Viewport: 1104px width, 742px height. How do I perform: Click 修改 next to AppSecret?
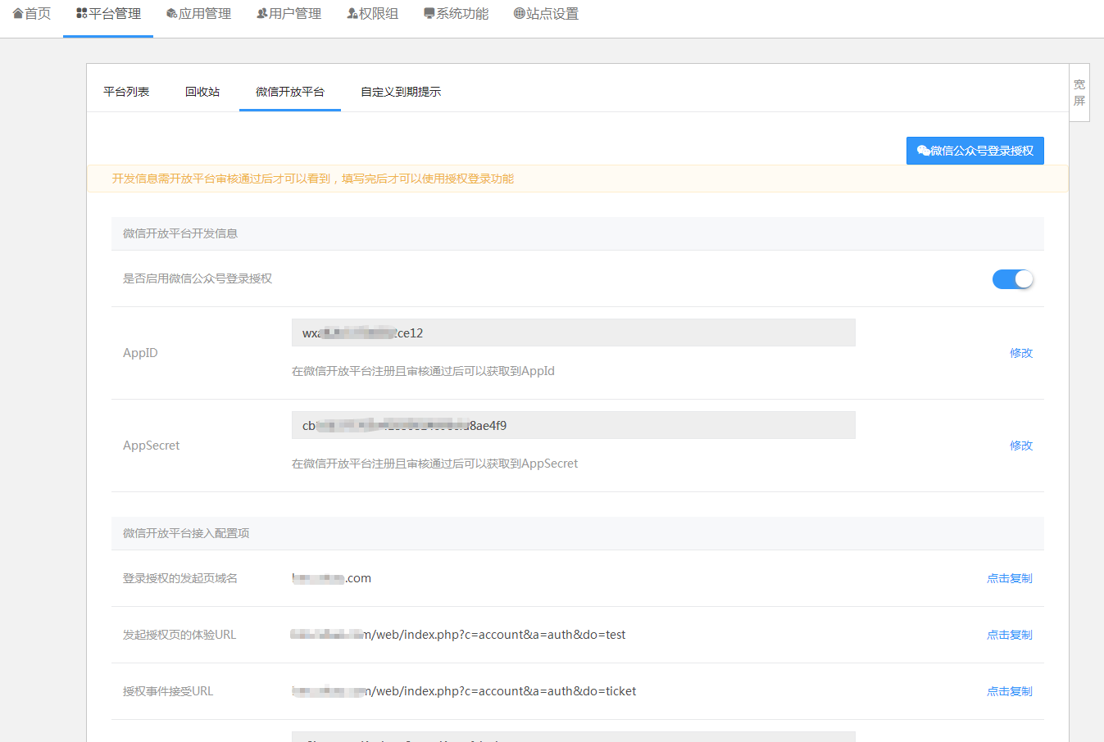click(x=1021, y=445)
